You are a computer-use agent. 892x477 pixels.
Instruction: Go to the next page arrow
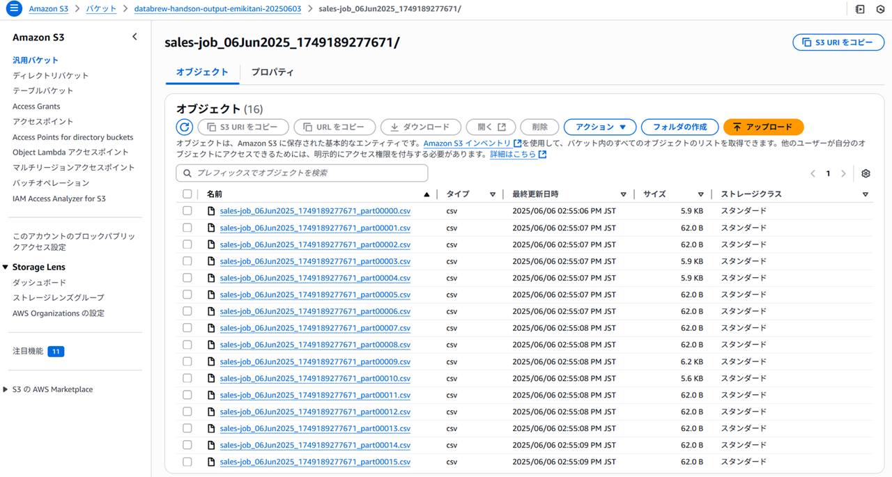point(843,173)
